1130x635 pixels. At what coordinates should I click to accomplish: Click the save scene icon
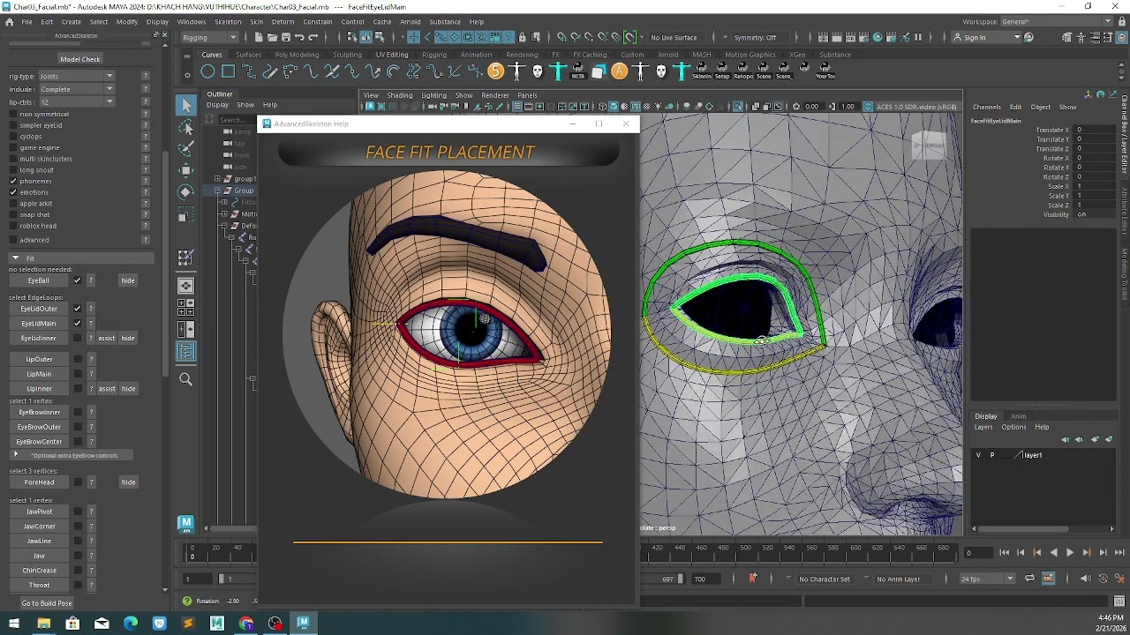pyautogui.click(x=286, y=37)
